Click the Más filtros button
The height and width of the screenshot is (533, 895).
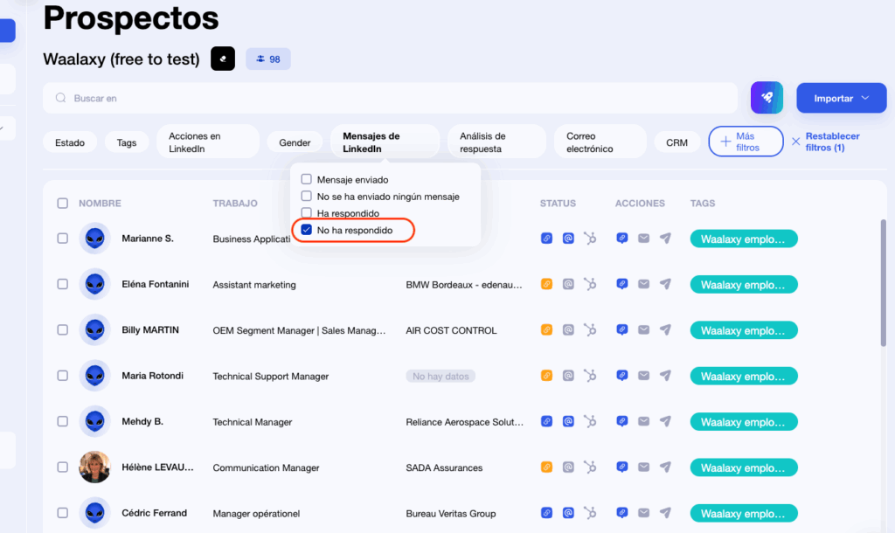pyautogui.click(x=746, y=142)
